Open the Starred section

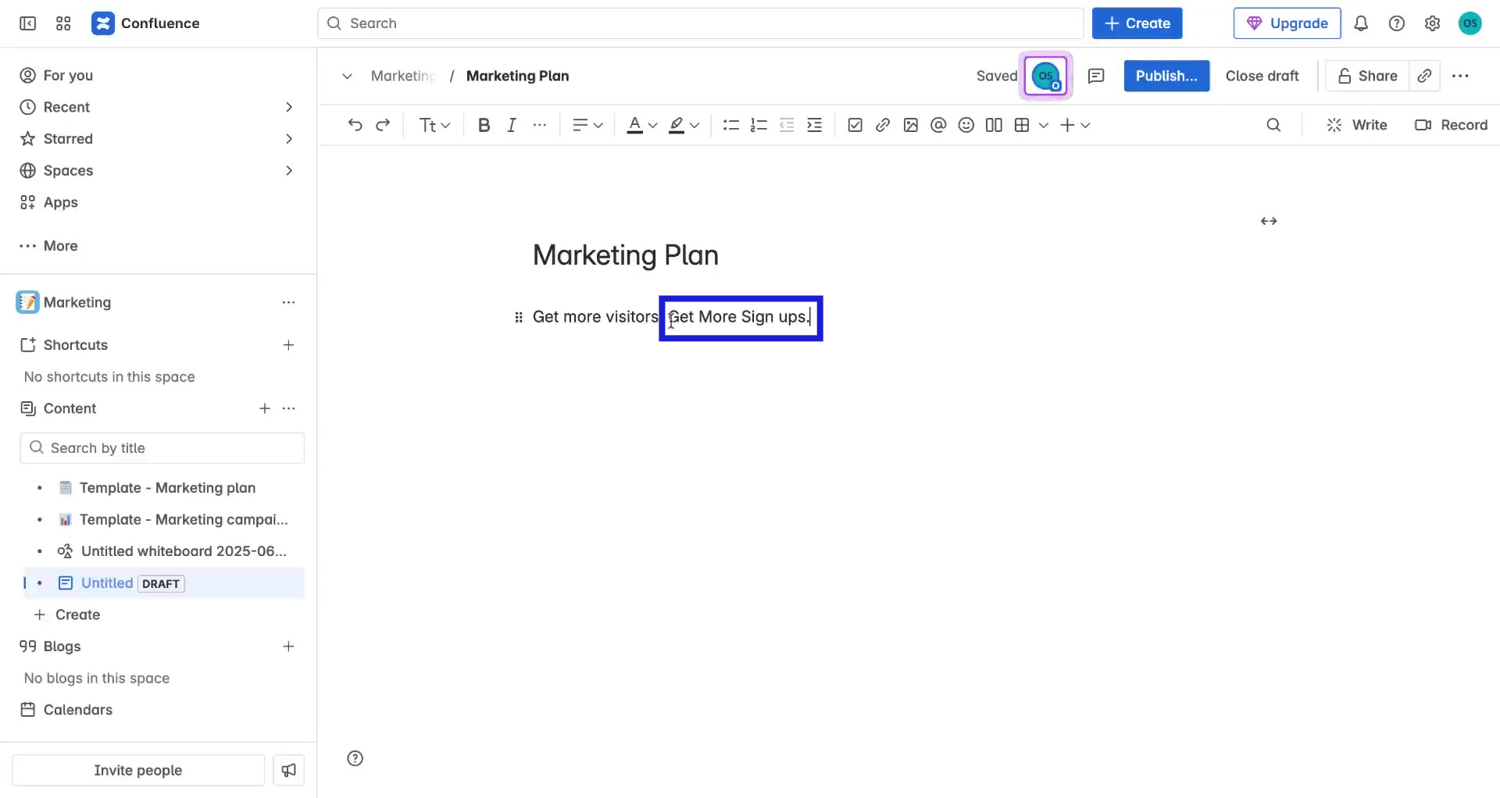[69, 138]
